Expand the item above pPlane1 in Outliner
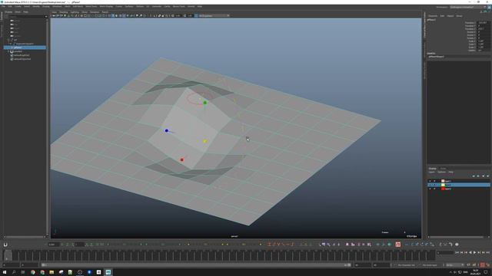492x276 pixels. tap(10, 44)
